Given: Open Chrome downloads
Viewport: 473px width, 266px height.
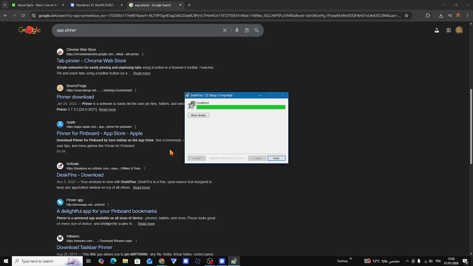Looking at the screenshot, I should click(x=441, y=16).
